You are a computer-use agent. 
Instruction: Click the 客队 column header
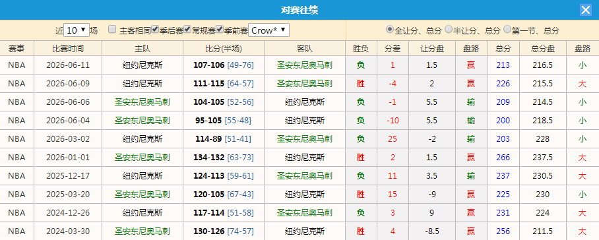(x=305, y=48)
